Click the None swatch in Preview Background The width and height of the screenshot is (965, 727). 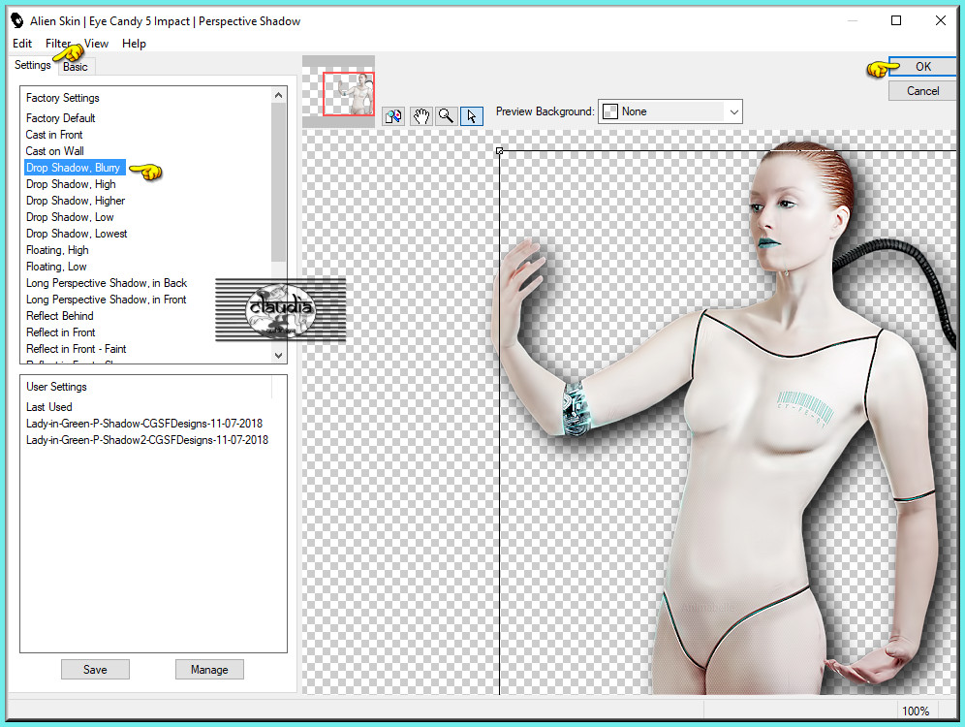[x=609, y=111]
